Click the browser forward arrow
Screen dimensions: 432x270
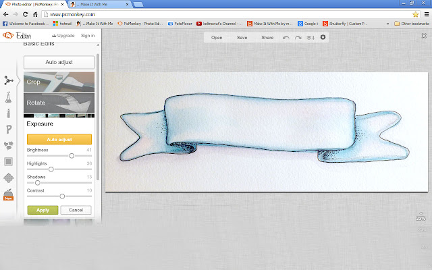[x=16, y=14]
